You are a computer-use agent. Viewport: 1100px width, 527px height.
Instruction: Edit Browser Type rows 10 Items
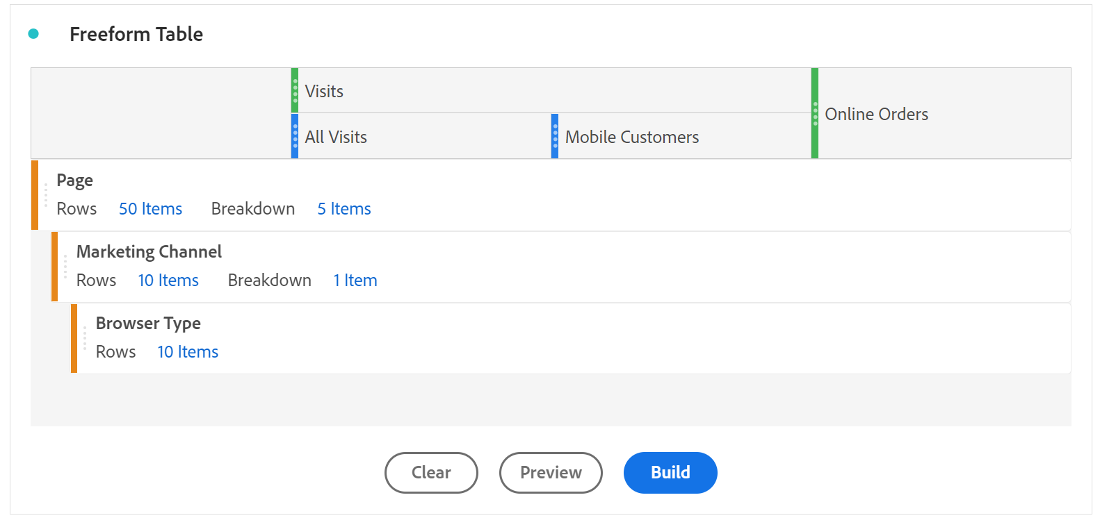pyautogui.click(x=188, y=352)
